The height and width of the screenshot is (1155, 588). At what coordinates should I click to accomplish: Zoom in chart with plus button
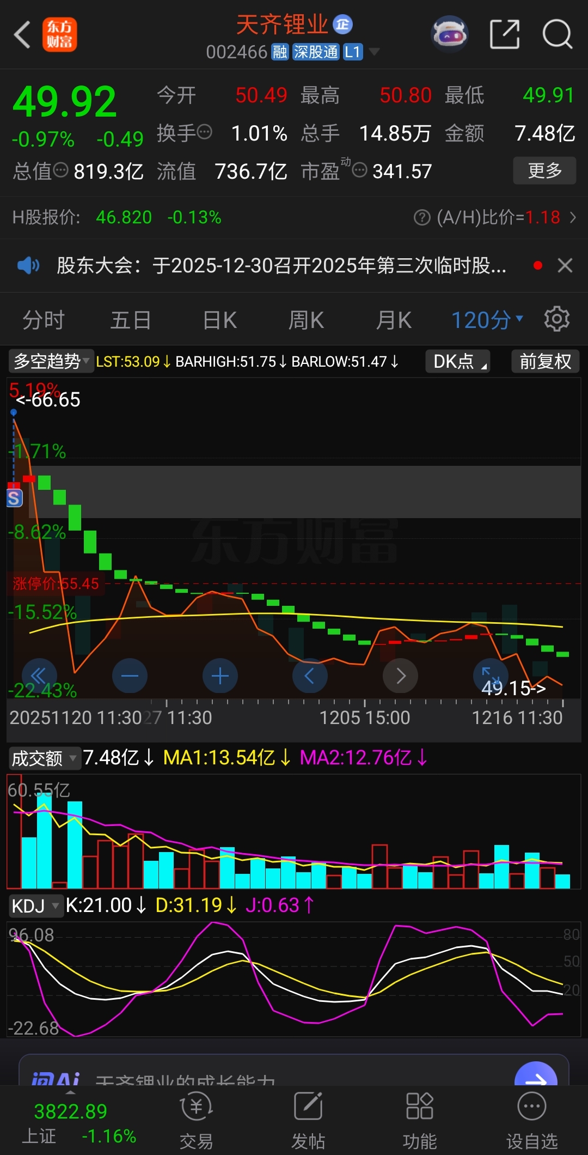[220, 676]
